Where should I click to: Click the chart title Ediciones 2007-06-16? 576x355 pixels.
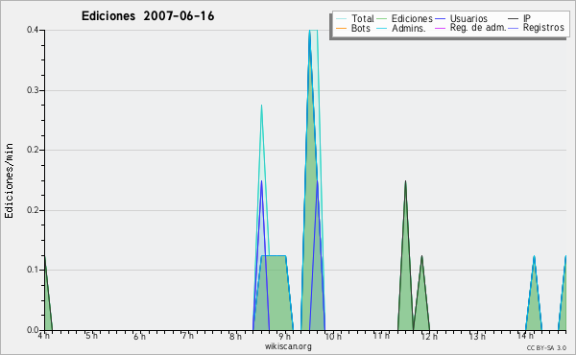point(148,16)
